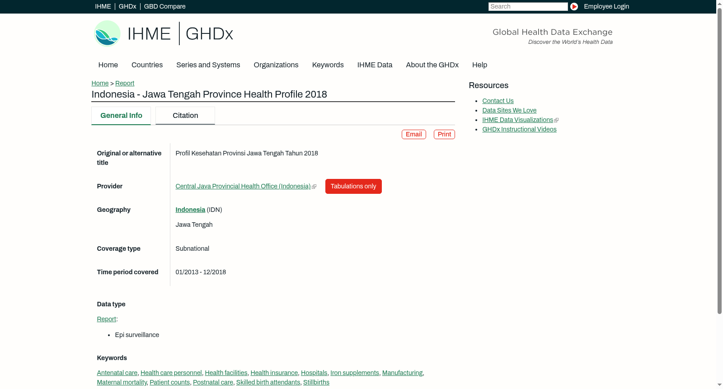Screen dimensions: 723x389
Task: Open IHME Data Visualizations link
Action: [518, 120]
